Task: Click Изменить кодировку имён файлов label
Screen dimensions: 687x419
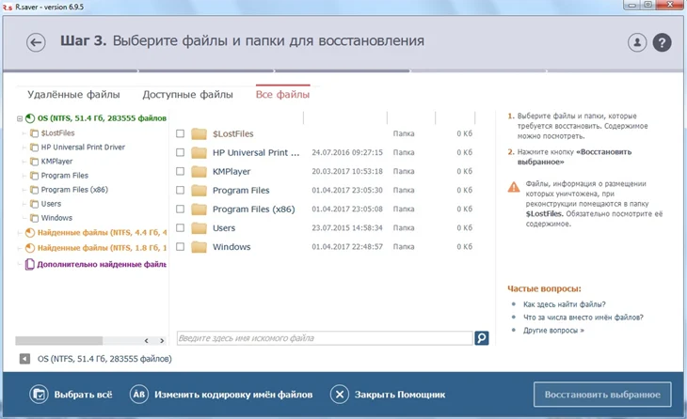Action: 233,395
